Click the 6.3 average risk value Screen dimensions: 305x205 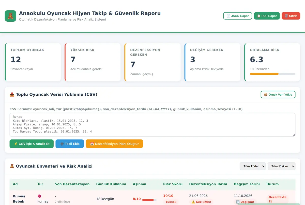click(256, 60)
